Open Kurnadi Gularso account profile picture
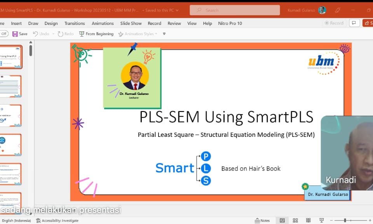 tap(322, 10)
